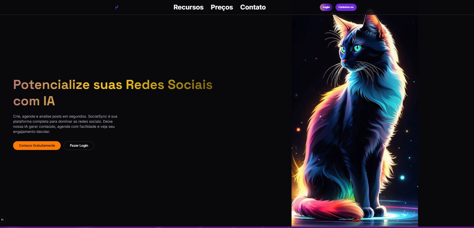Click the headline "Potencialize suas Redes Sociais"
Screen dimensions: 474x228
click(113, 85)
